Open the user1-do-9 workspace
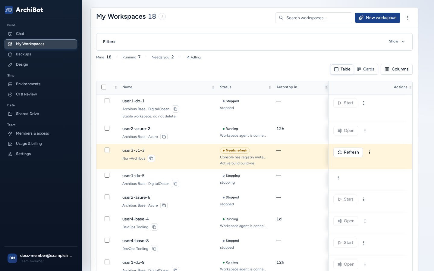This screenshot has width=434, height=271. click(346, 264)
